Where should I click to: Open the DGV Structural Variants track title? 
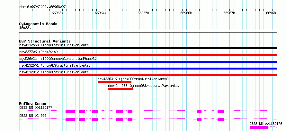coord(45,42)
